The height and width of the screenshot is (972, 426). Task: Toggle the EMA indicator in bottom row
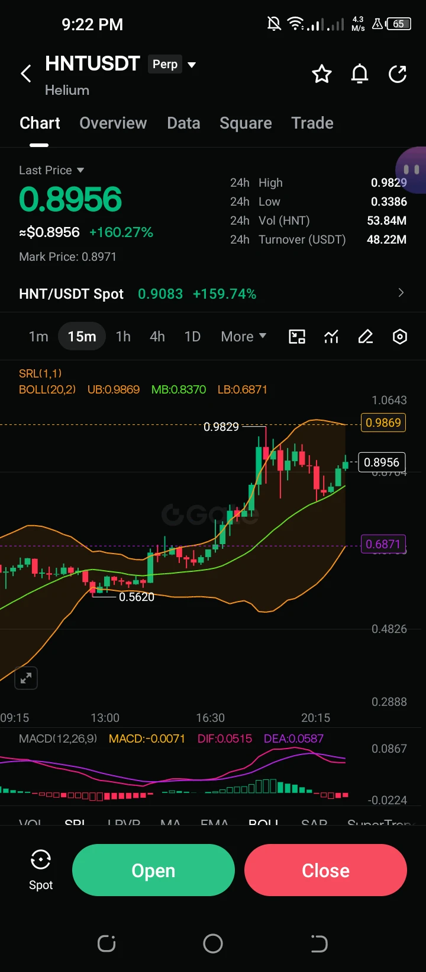214,822
